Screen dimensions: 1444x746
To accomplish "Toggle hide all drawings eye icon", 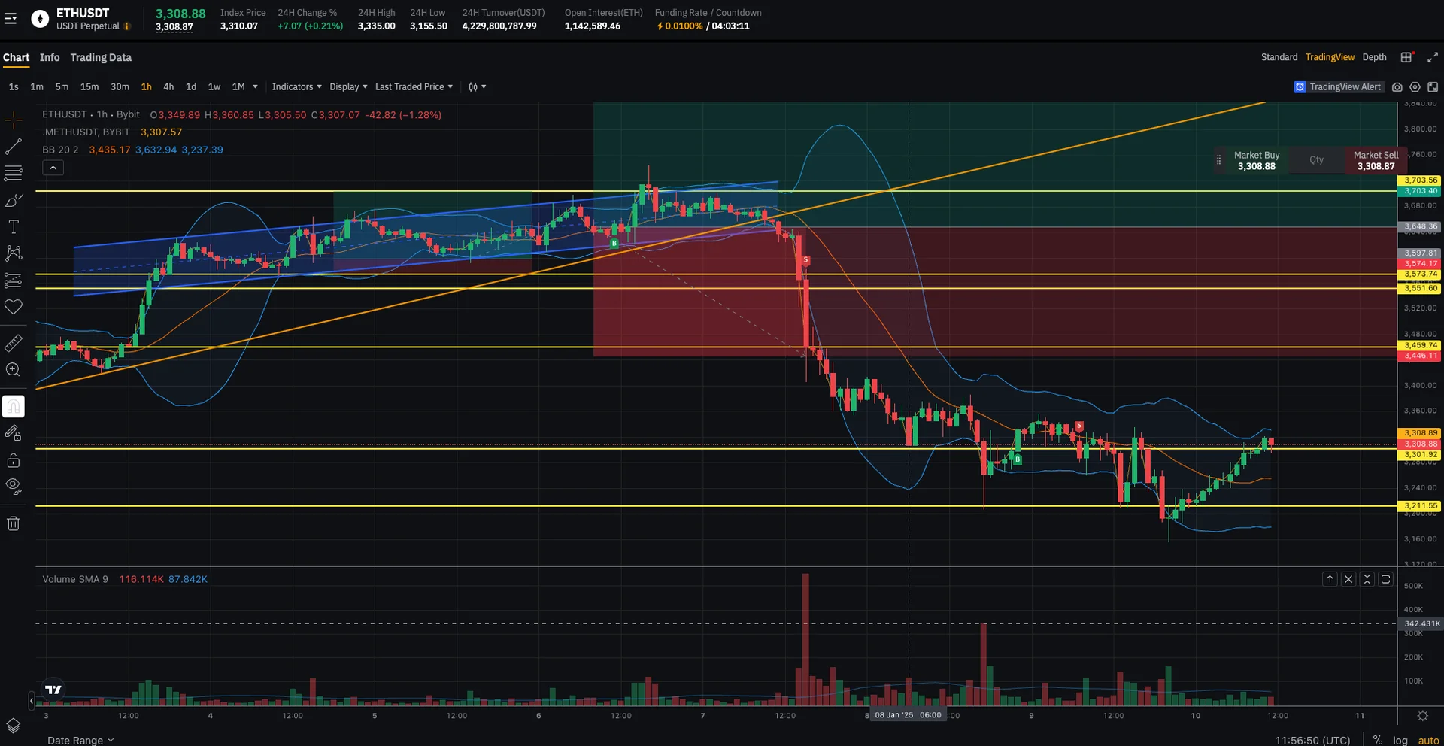I will coord(14,486).
